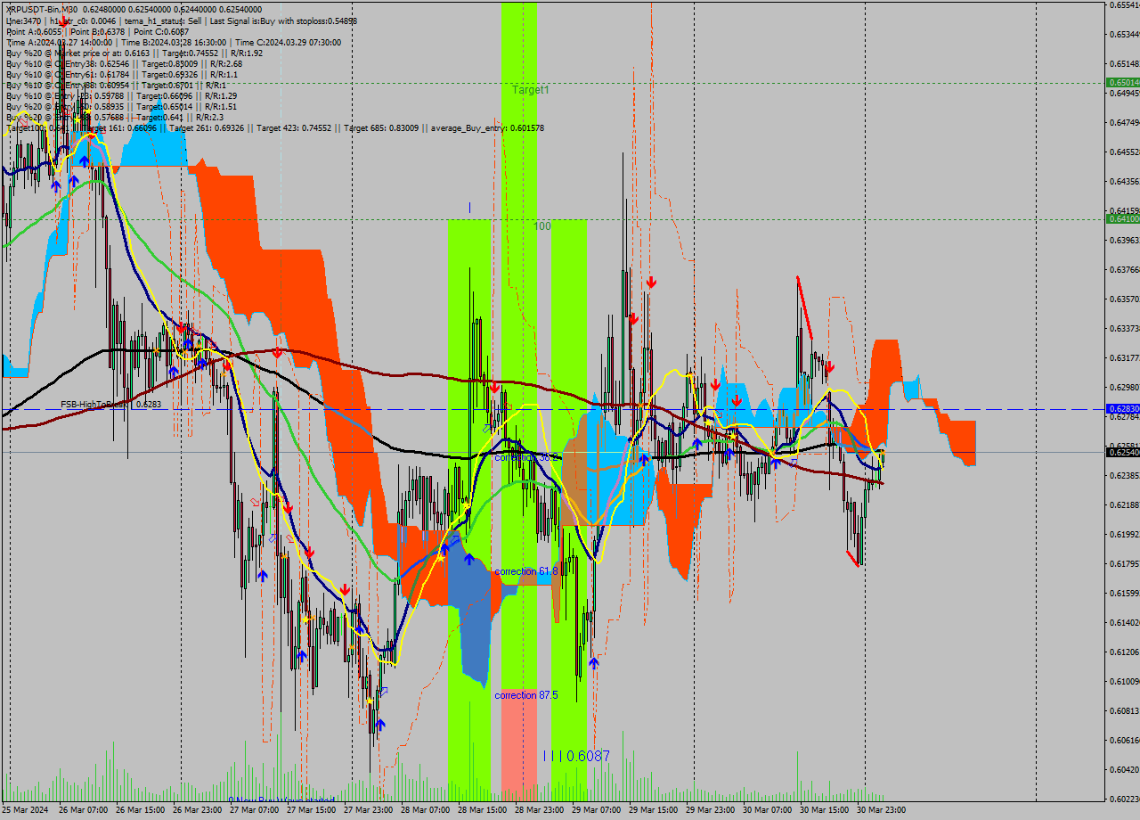Click the '28 Mar 15:00' time axis label
The height and width of the screenshot is (820, 1140).
point(481,810)
